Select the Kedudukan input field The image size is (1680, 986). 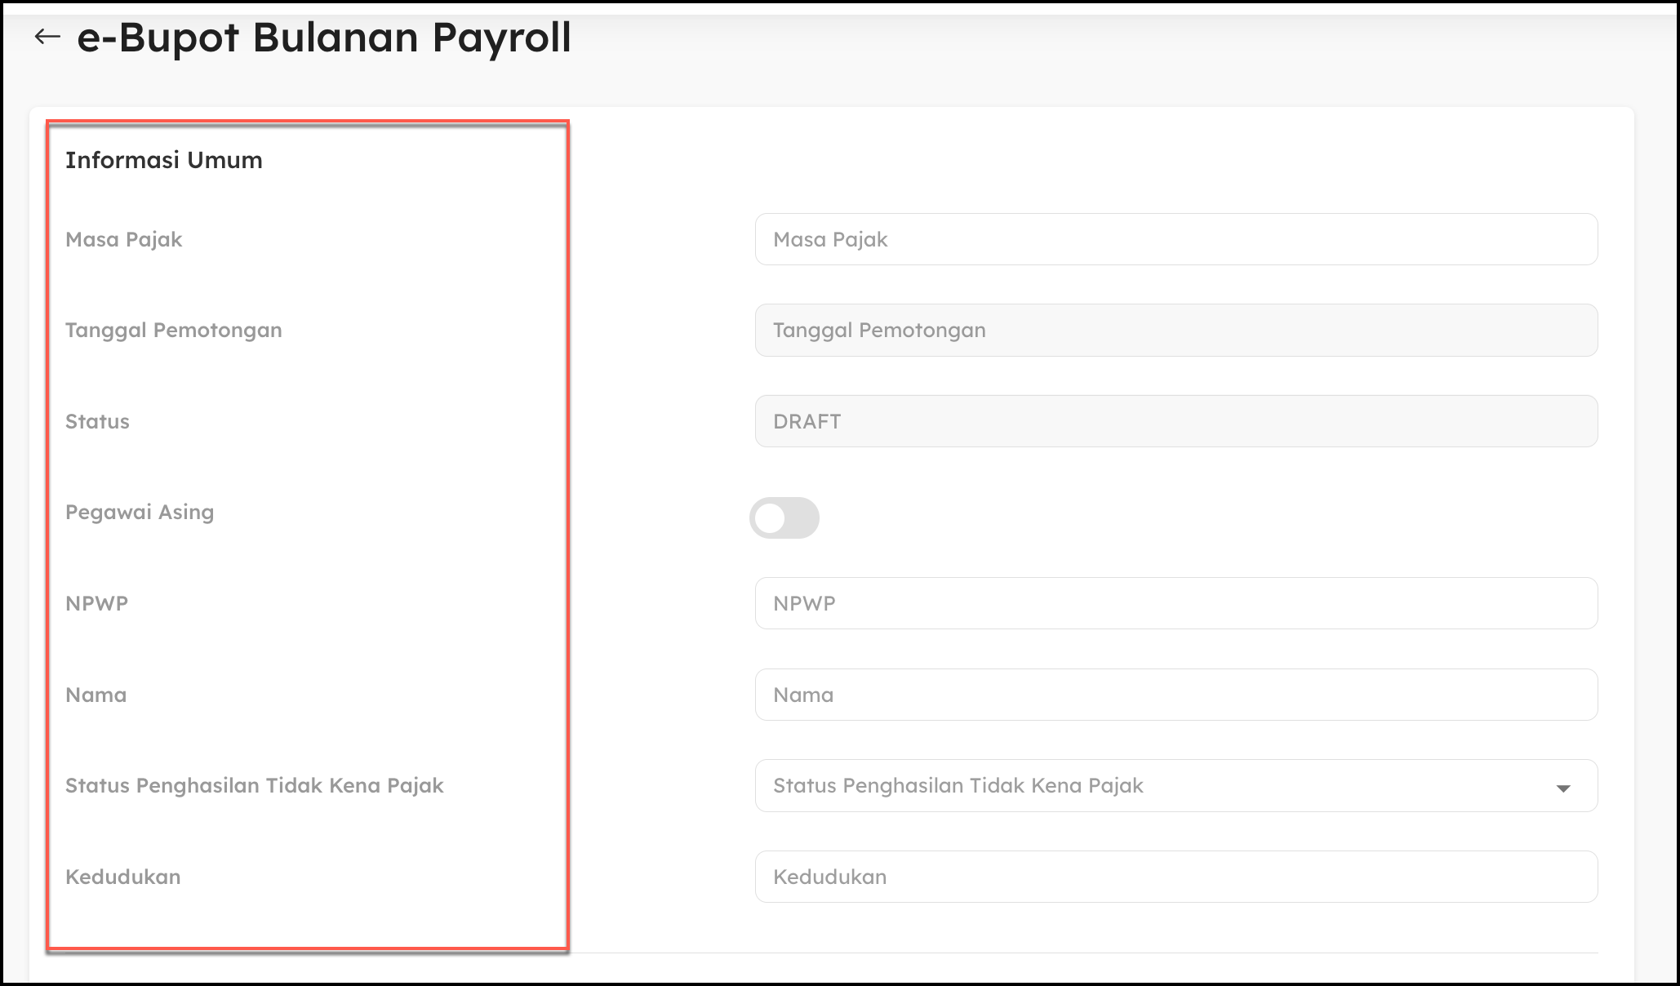[1176, 877]
